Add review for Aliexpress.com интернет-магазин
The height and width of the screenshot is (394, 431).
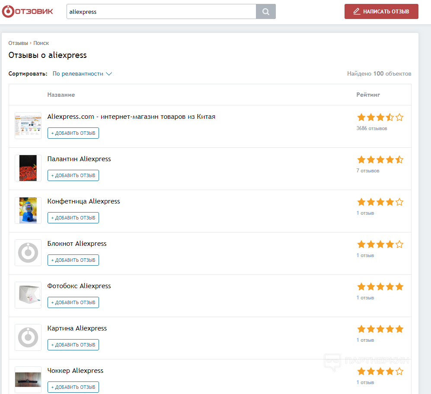[73, 133]
